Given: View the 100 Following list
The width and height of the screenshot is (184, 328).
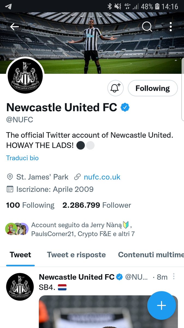Looking at the screenshot, I should (x=30, y=205).
